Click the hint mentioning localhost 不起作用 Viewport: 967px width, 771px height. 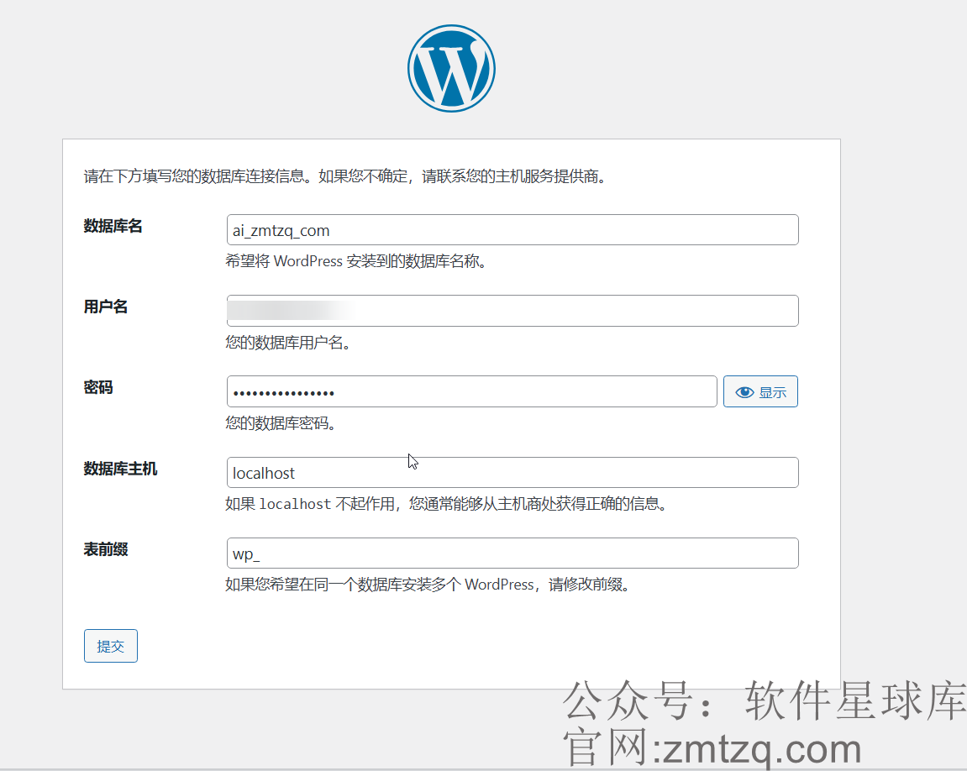[x=446, y=504]
